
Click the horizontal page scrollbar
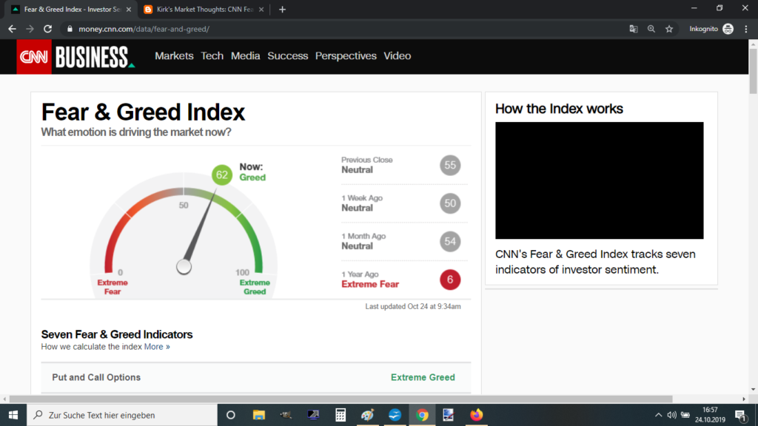[x=341, y=399]
